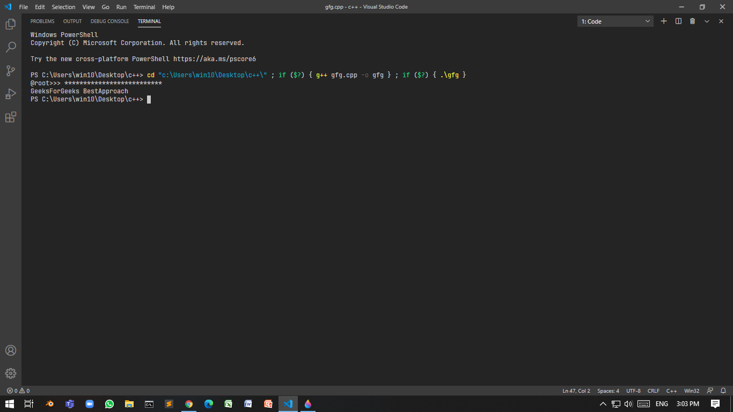Screen dimensions: 733x412
Task: Change end-of-line sequence via CRLF
Action: pos(654,391)
